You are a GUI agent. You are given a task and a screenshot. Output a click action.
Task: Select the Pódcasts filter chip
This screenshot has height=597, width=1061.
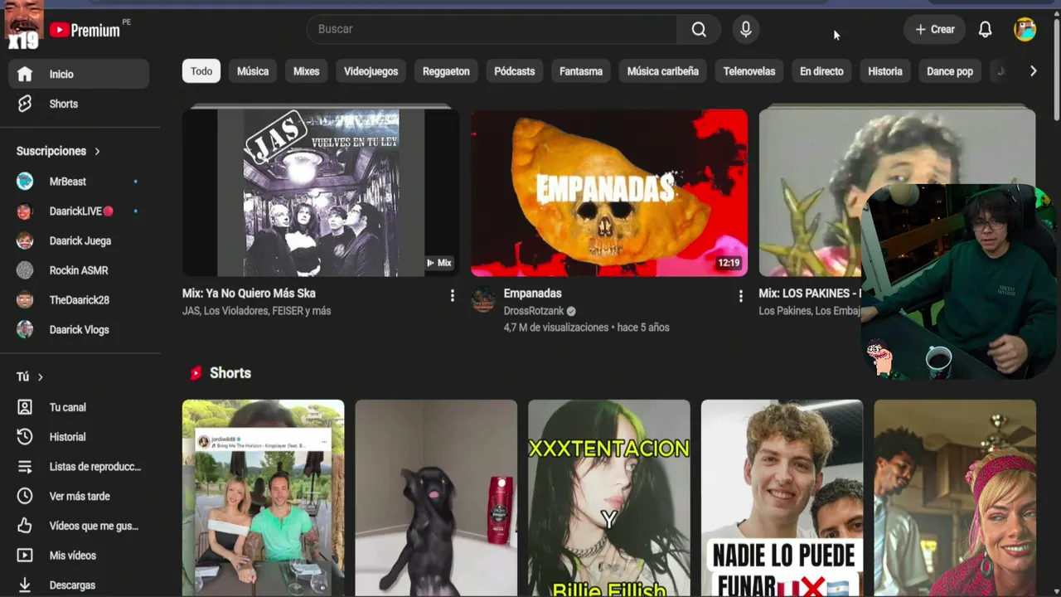coord(514,71)
